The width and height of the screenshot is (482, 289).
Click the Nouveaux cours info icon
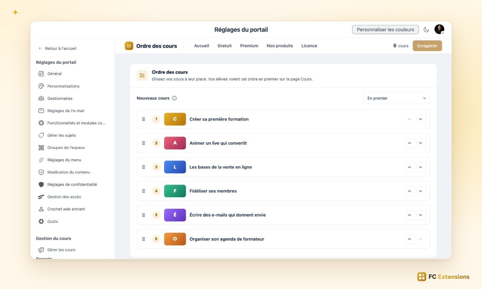coord(174,98)
